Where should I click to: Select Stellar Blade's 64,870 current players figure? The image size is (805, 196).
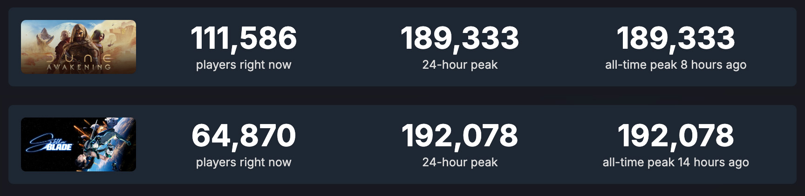[x=244, y=136]
